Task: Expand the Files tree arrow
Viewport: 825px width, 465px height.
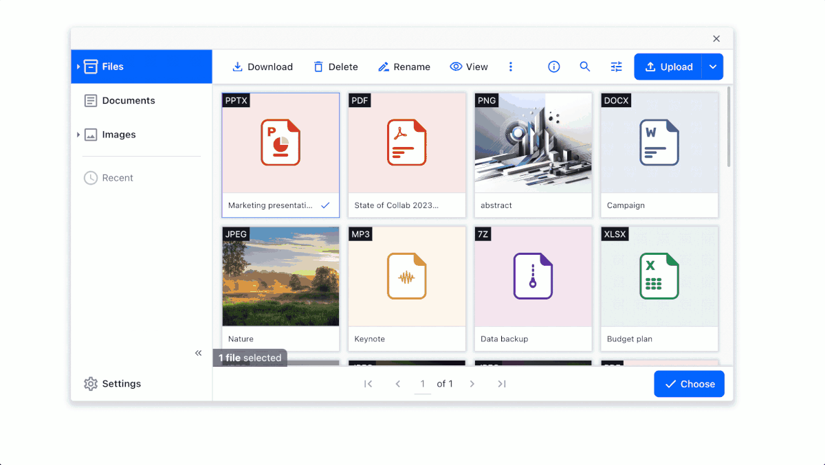Action: pyautogui.click(x=78, y=67)
